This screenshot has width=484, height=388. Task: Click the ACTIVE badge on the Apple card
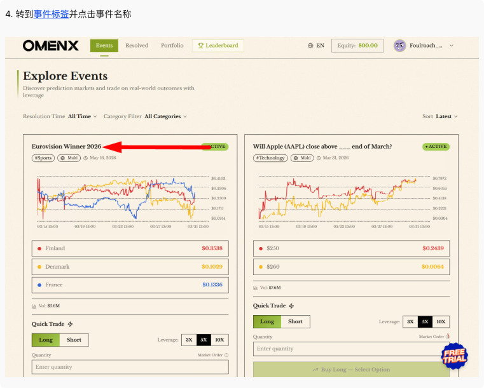[436, 147]
